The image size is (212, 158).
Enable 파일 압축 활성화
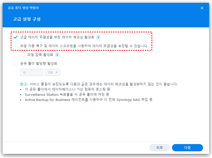click(x=23, y=55)
